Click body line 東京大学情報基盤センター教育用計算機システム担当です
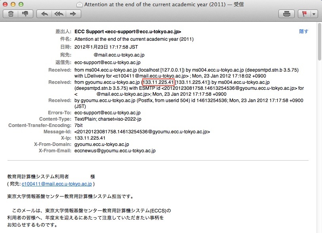The height and width of the screenshot is (233, 322). click(71, 197)
